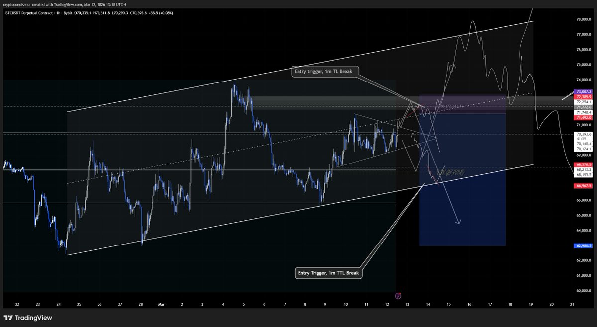Click date 15 on the time axis

pos(448,303)
